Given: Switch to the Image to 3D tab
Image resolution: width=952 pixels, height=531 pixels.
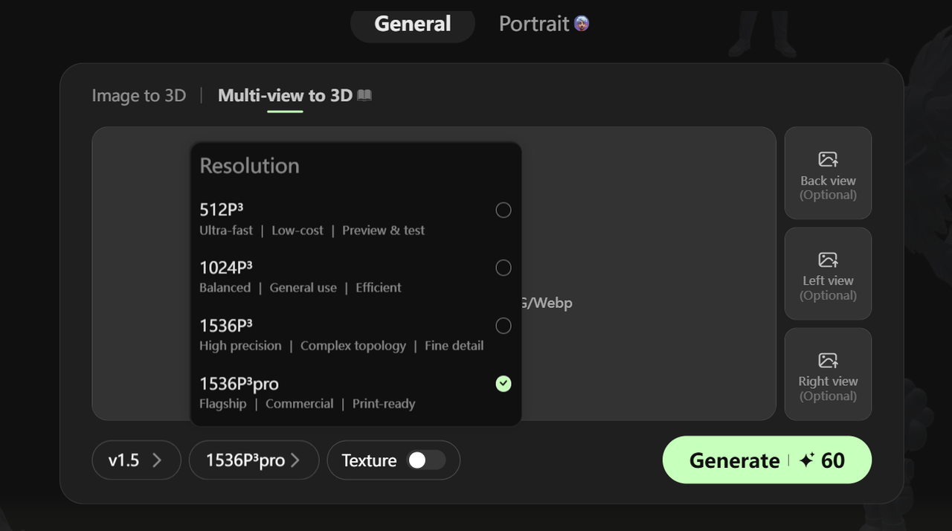Looking at the screenshot, I should (x=139, y=95).
